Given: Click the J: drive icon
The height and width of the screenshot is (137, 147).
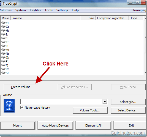Looking at the screenshot, I should (3, 38).
